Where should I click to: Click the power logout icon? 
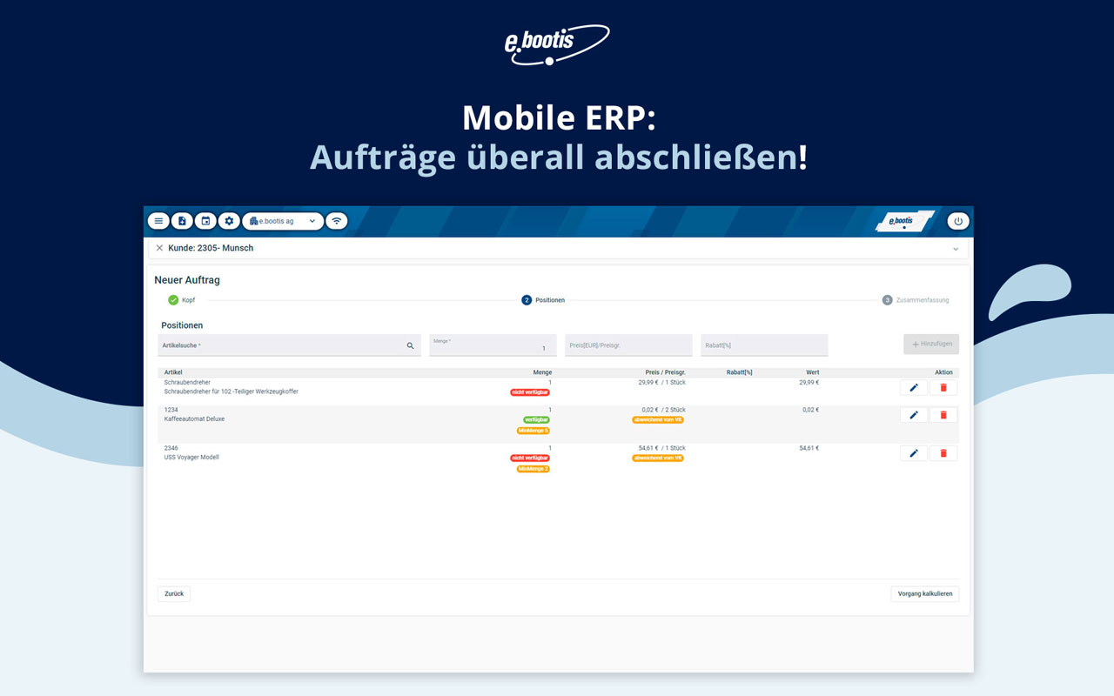coord(958,221)
